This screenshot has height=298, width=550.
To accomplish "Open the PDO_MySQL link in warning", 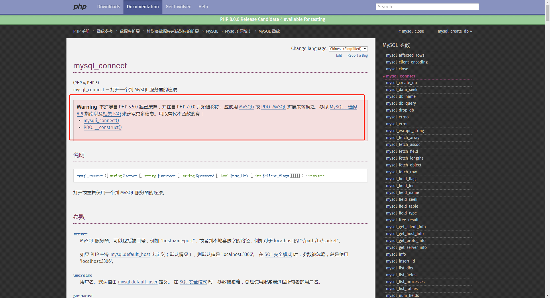I will point(274,107).
